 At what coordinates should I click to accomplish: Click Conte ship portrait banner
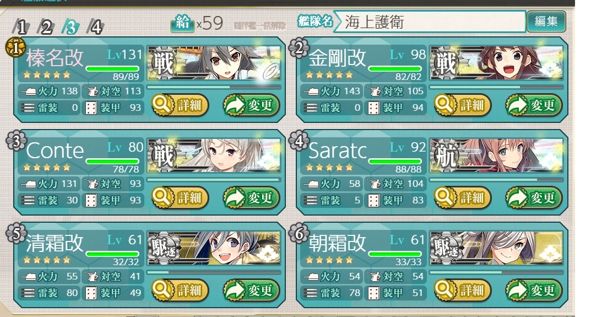click(214, 156)
